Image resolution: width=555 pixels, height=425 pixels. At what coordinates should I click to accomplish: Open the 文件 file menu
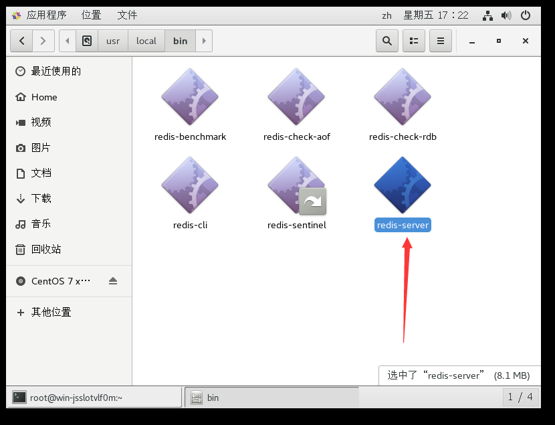[x=127, y=15]
